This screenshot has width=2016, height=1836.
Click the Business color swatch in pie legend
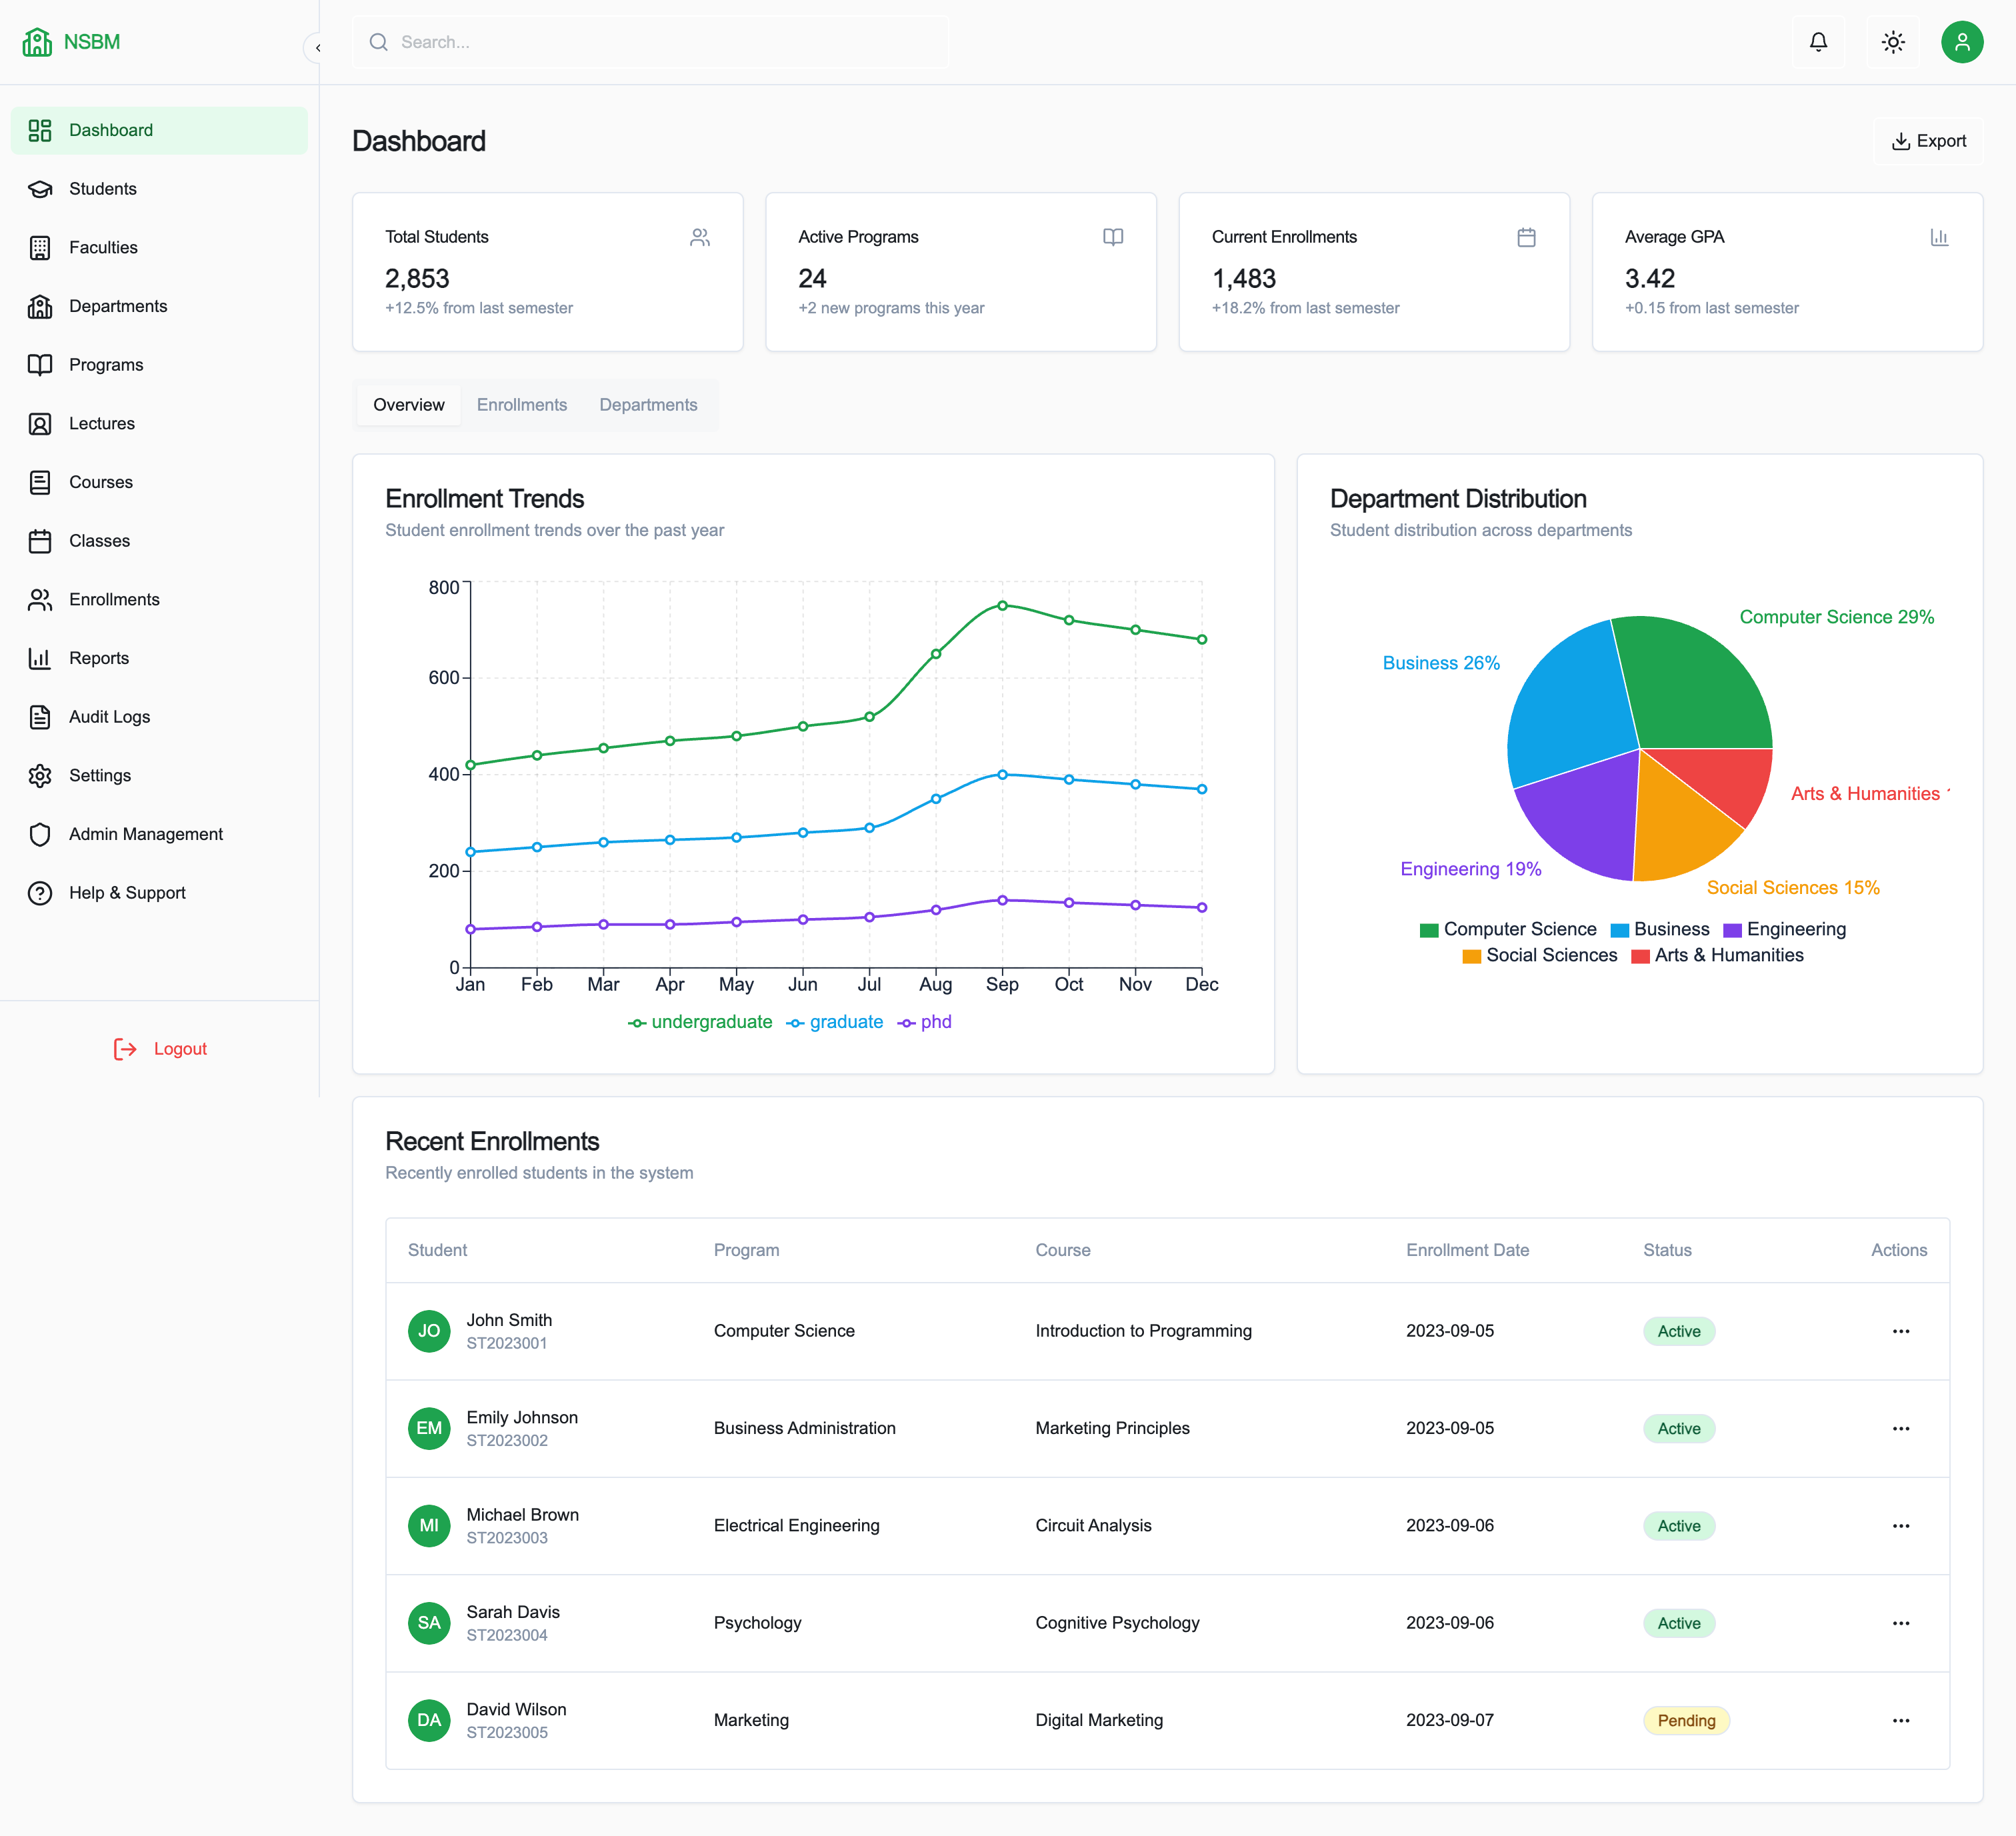tap(1620, 929)
